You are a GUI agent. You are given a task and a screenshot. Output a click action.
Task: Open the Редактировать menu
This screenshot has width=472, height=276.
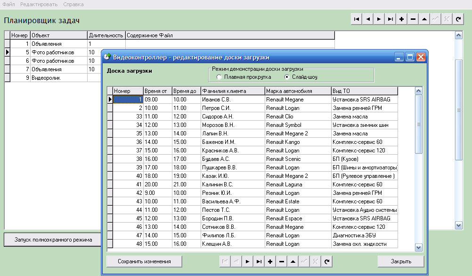(39, 4)
